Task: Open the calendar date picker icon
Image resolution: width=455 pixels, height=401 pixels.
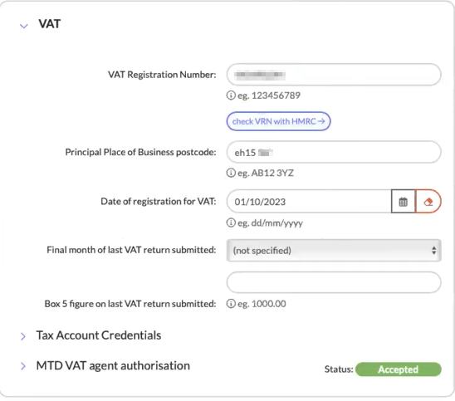Action: tap(403, 202)
